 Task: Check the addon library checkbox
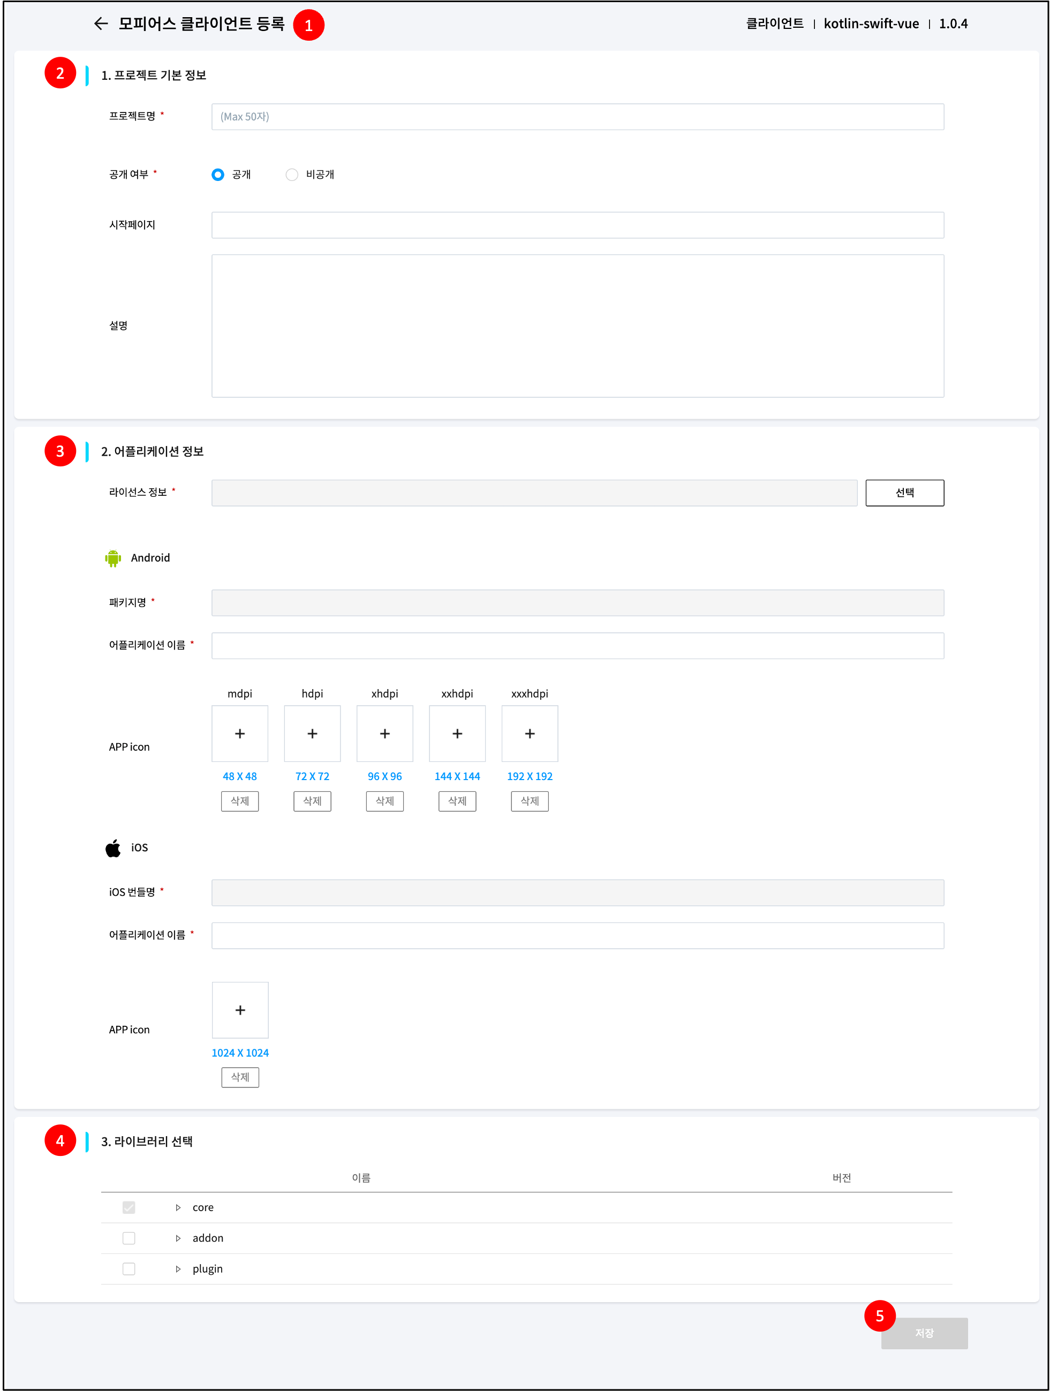[x=129, y=1238]
